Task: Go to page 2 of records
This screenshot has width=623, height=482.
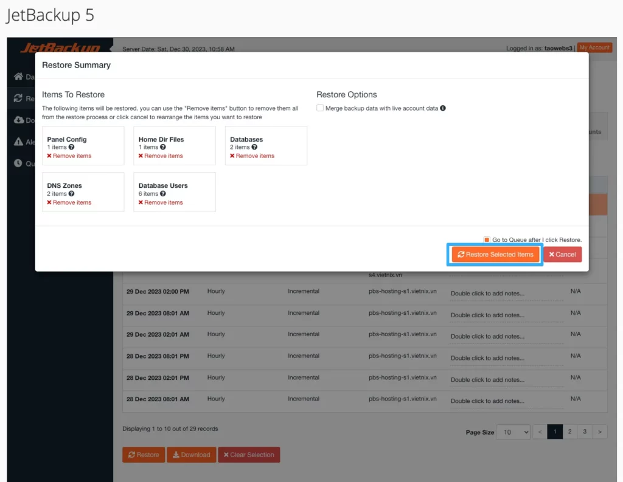Action: click(x=569, y=432)
